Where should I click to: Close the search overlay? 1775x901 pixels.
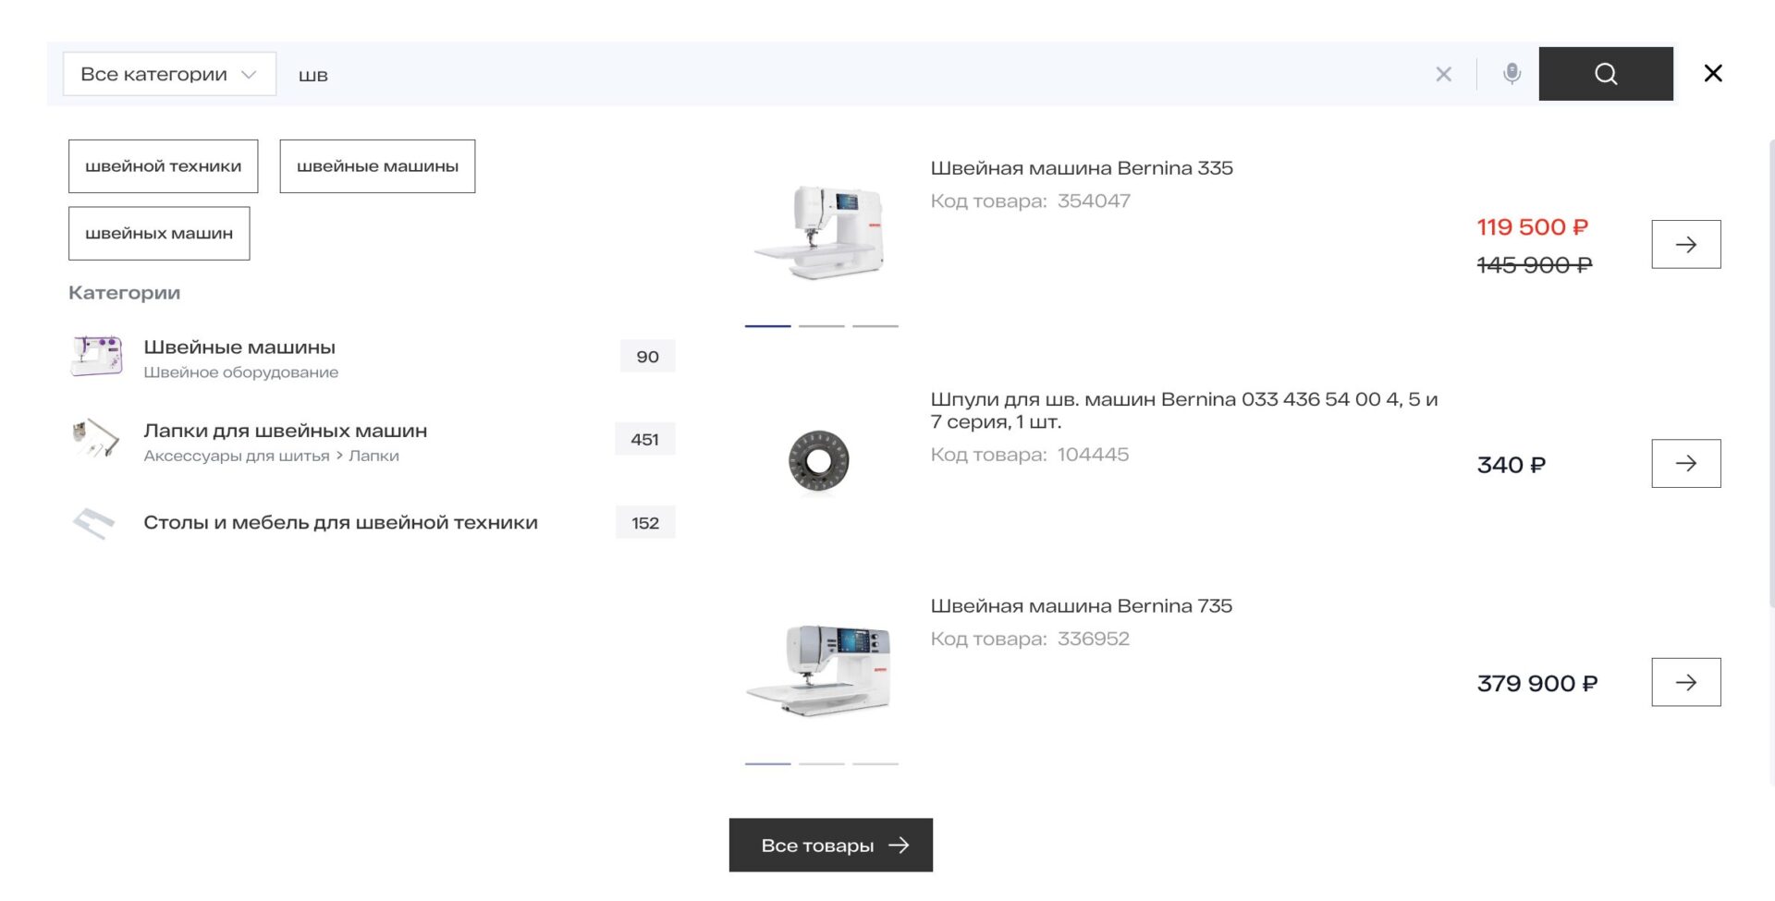tap(1712, 74)
